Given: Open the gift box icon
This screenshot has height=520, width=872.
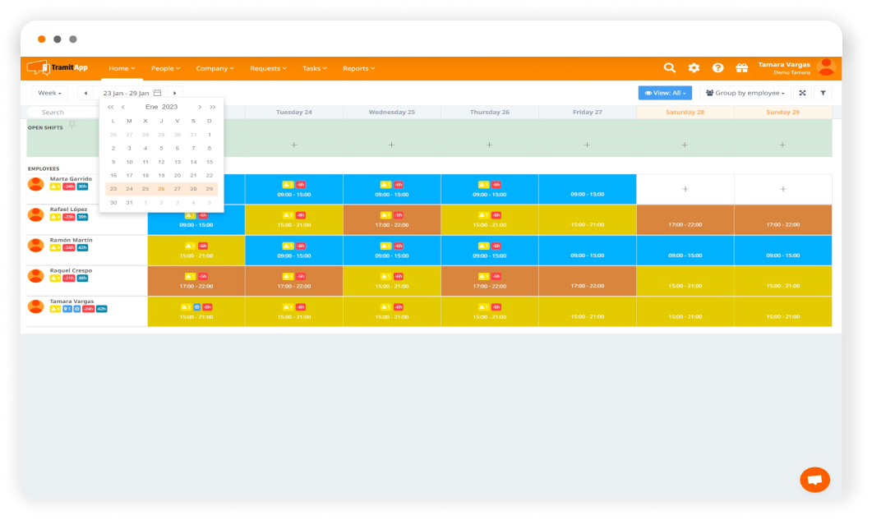Looking at the screenshot, I should (741, 68).
